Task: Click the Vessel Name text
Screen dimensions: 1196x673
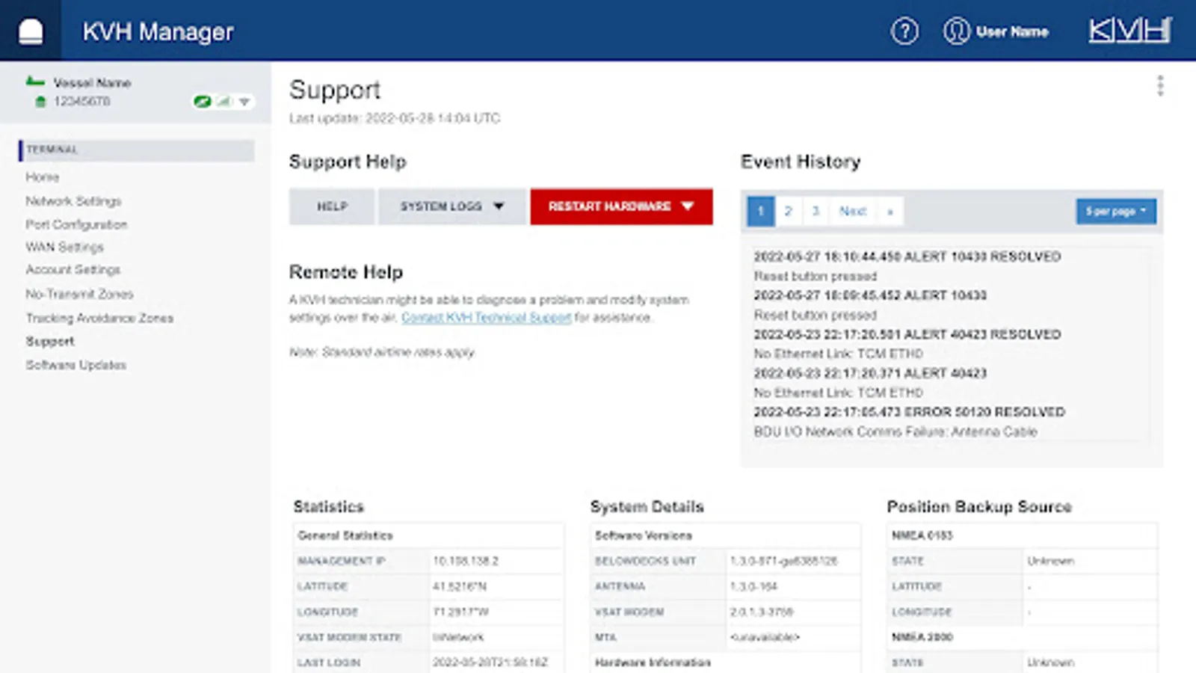Action: 92,82
